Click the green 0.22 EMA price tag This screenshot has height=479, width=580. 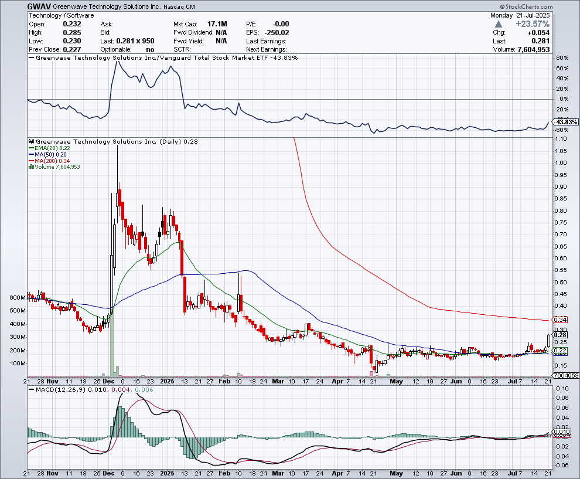[560, 350]
